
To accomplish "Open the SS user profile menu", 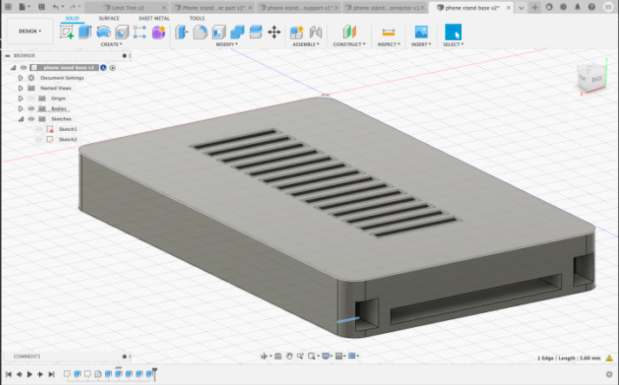I will pos(608,7).
